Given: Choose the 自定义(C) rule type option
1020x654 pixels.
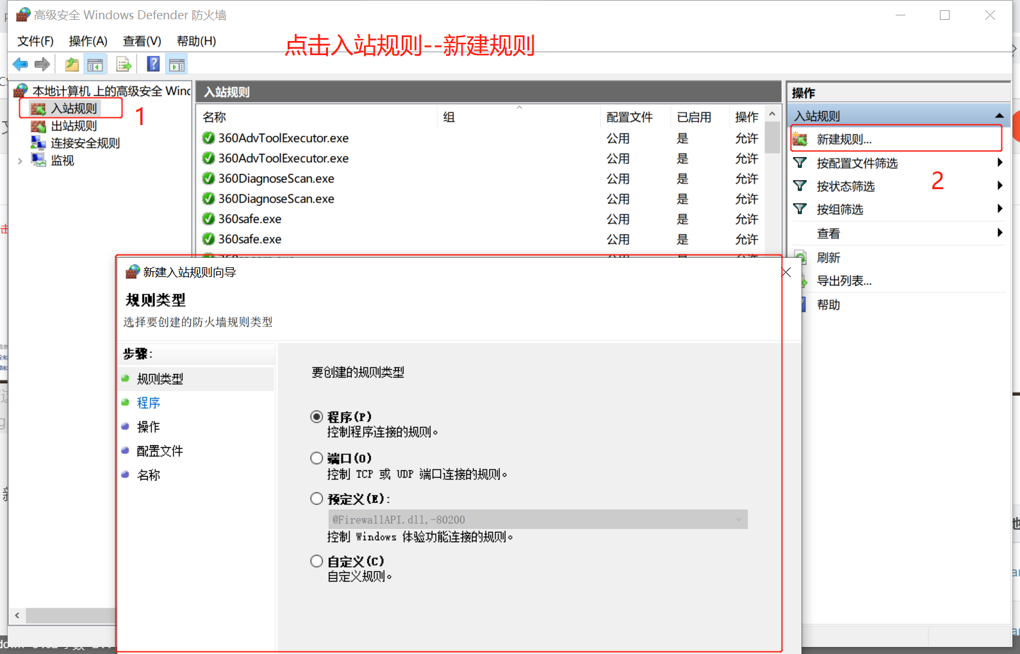Looking at the screenshot, I should point(317,561).
